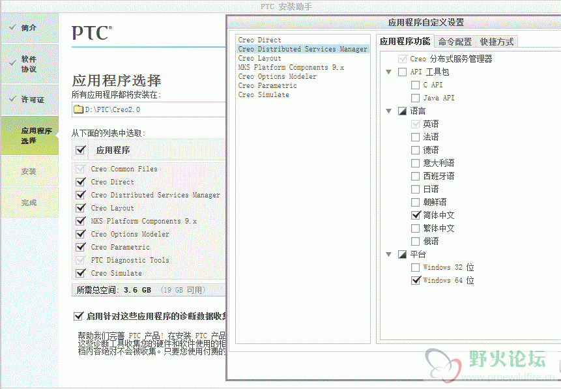Uncheck Creo Options Modeler checkbox
Screen dimensions: 561x389
pyautogui.click(x=81, y=234)
